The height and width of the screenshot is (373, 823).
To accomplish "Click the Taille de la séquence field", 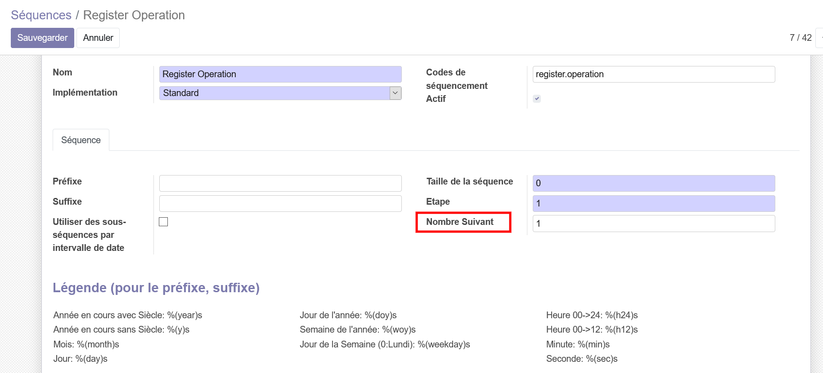I will click(x=654, y=183).
